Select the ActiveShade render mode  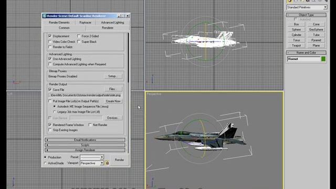point(45,163)
